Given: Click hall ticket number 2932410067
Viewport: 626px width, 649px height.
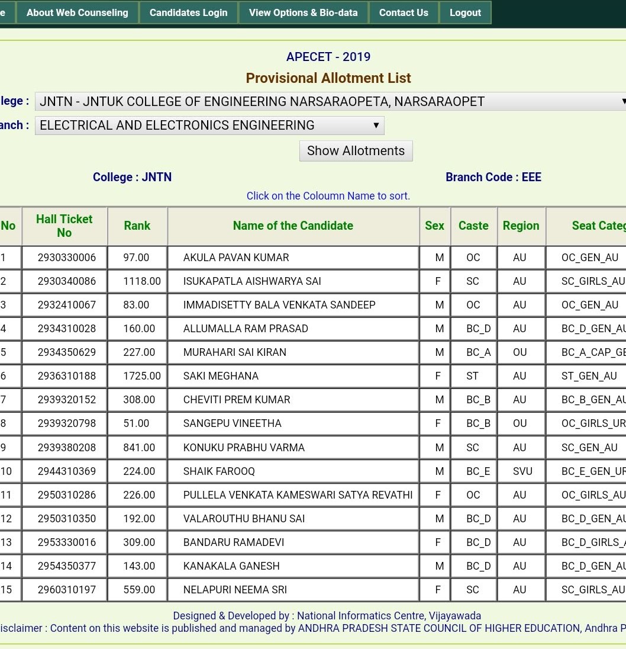Looking at the screenshot, I should [67, 305].
